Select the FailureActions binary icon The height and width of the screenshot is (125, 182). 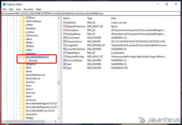point(64,41)
